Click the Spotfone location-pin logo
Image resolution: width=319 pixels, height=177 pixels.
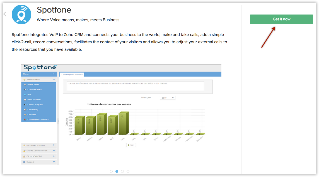[21, 15]
